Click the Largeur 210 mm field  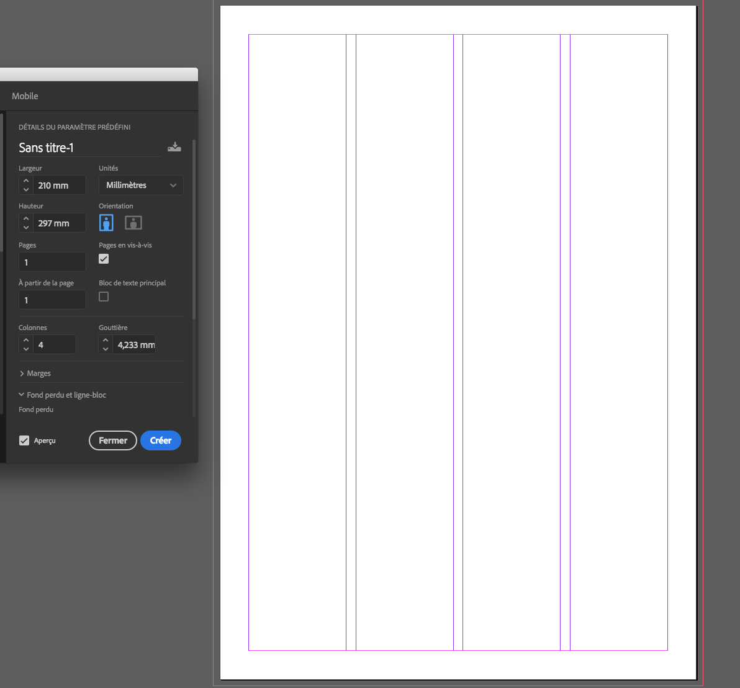(60, 185)
